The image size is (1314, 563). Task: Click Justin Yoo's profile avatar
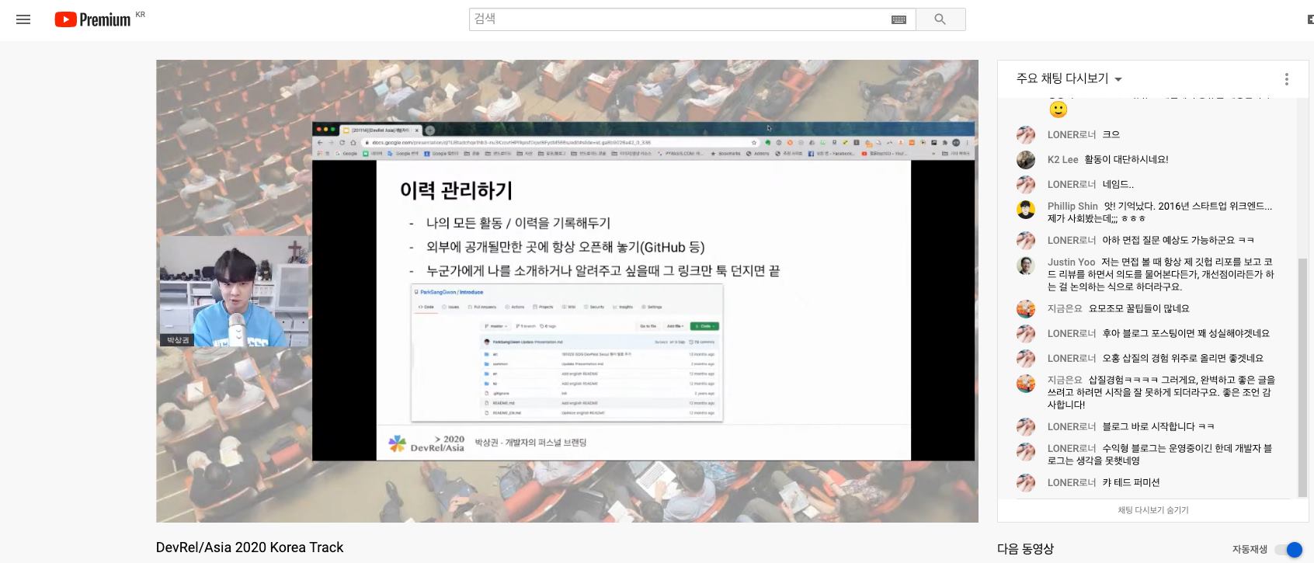pos(1026,266)
